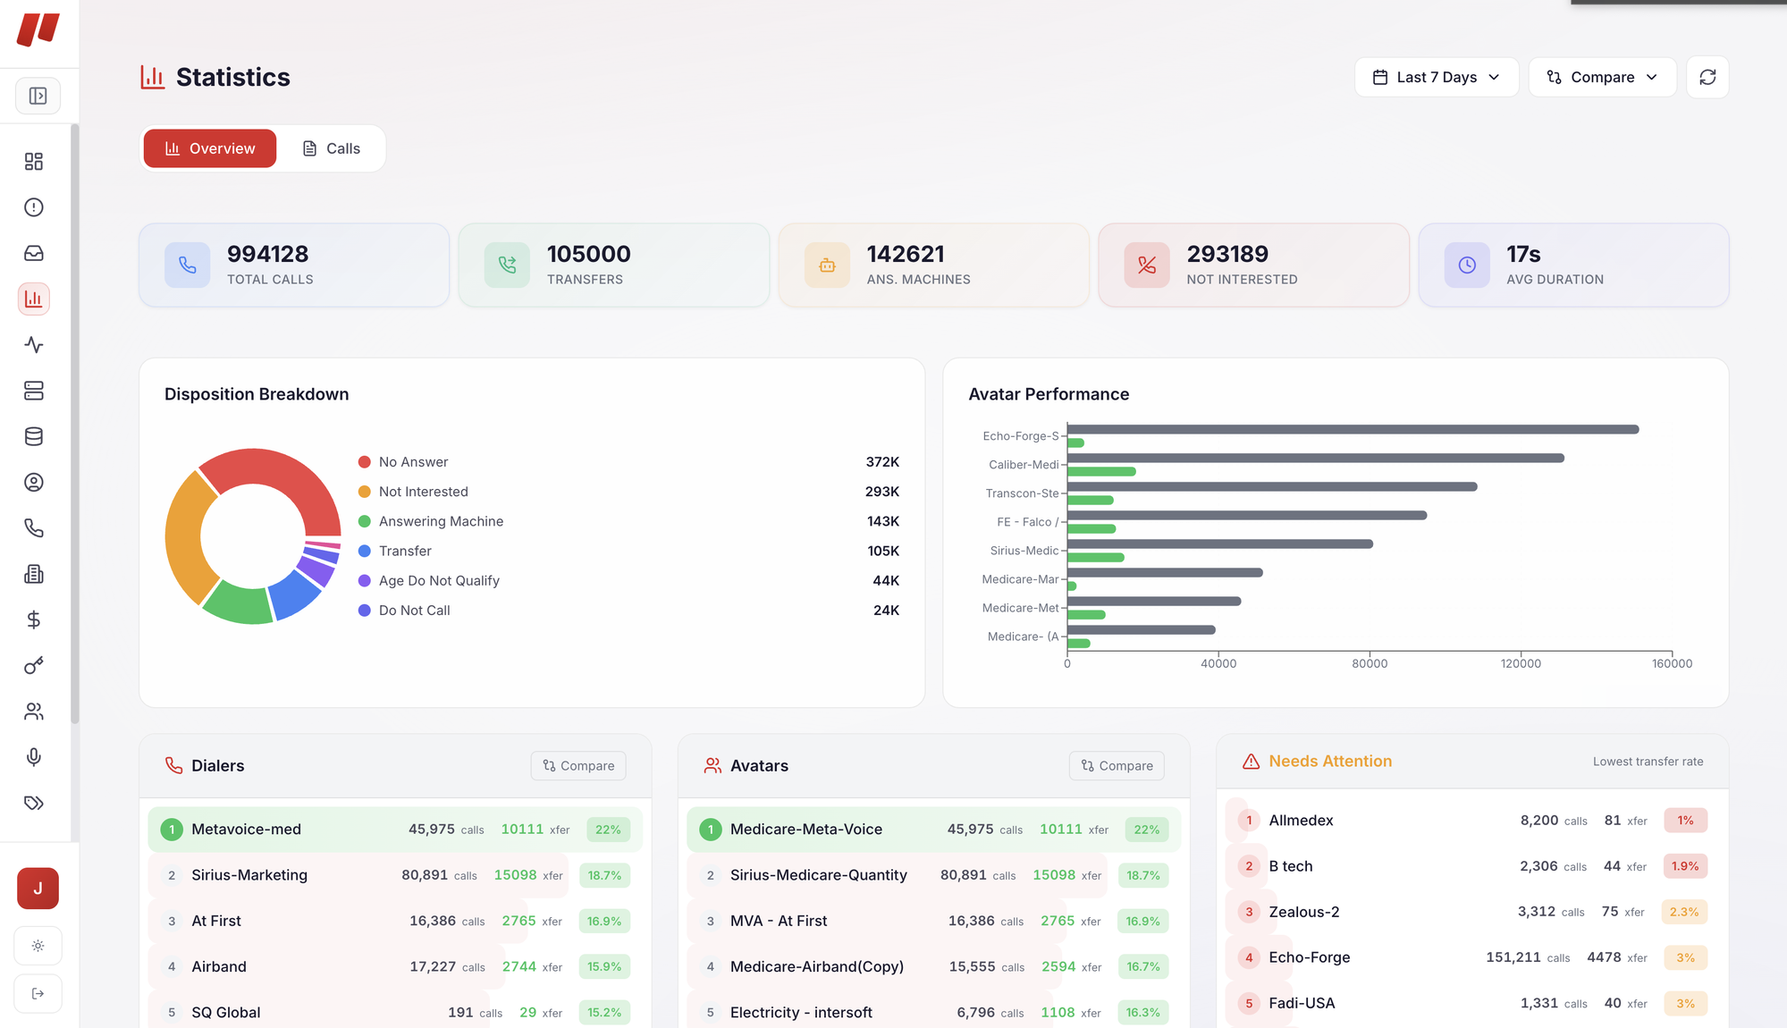Toggle the sidebar collapse panel icon
The image size is (1787, 1028).
tap(38, 96)
